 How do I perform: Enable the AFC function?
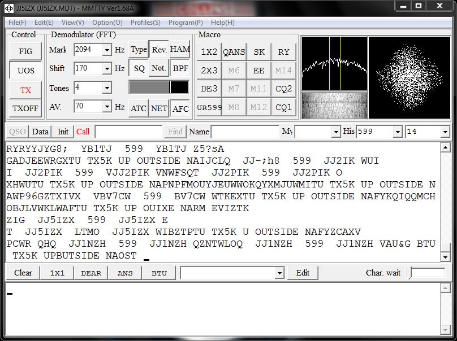click(180, 108)
